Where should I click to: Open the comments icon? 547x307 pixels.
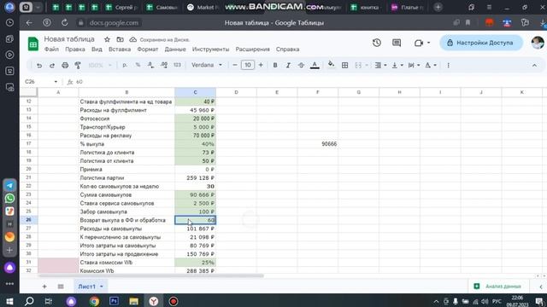(397, 43)
